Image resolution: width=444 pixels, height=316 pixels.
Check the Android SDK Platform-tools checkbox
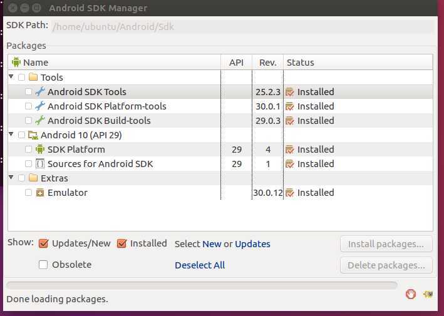(28, 106)
